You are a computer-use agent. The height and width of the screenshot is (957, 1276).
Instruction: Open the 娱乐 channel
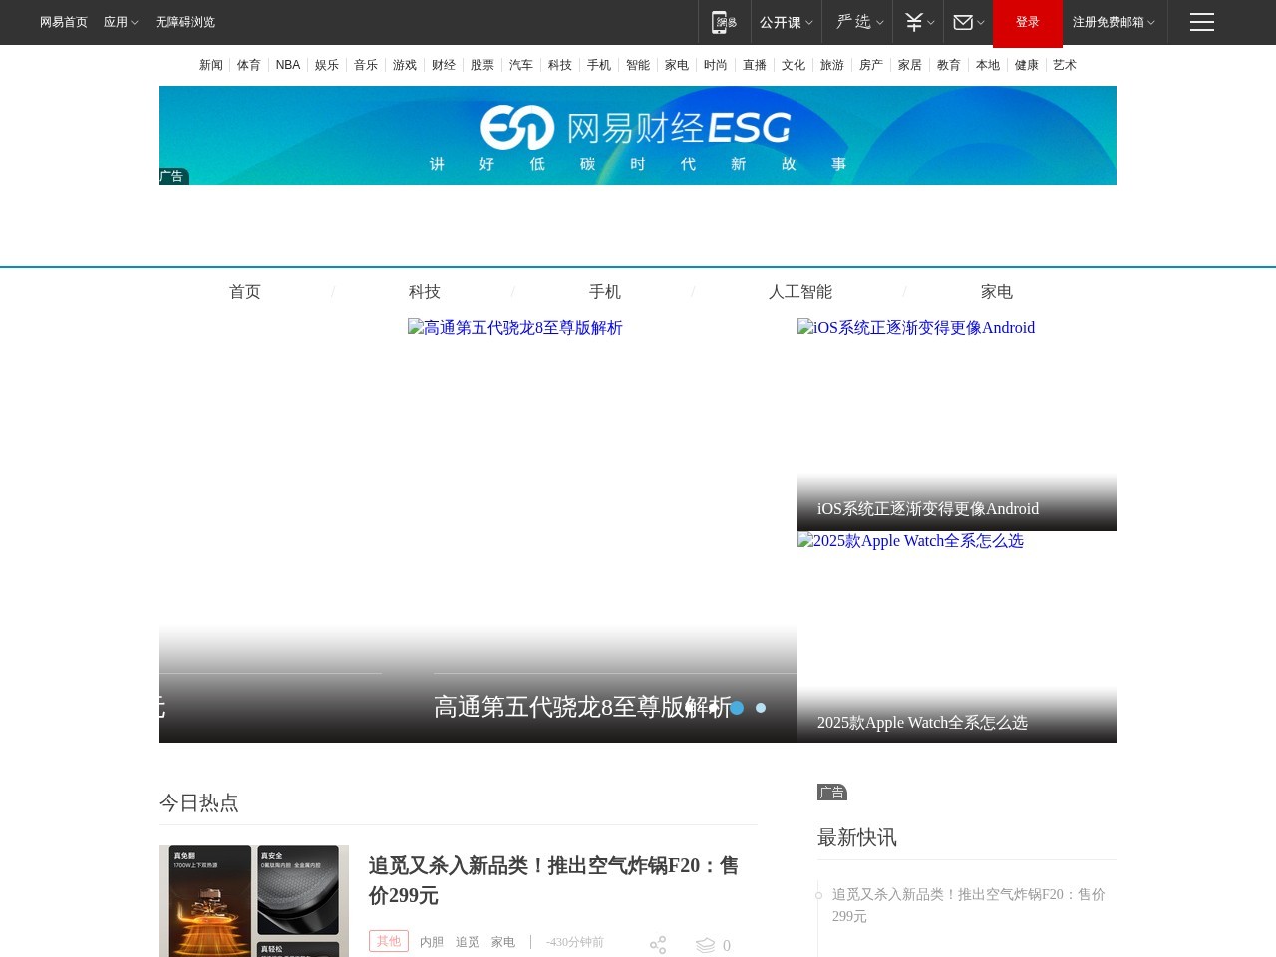(327, 65)
